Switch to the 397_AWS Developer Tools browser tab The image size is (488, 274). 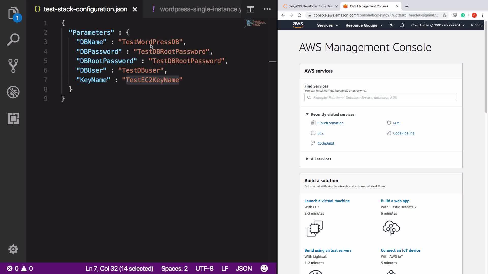pyautogui.click(x=310, y=6)
